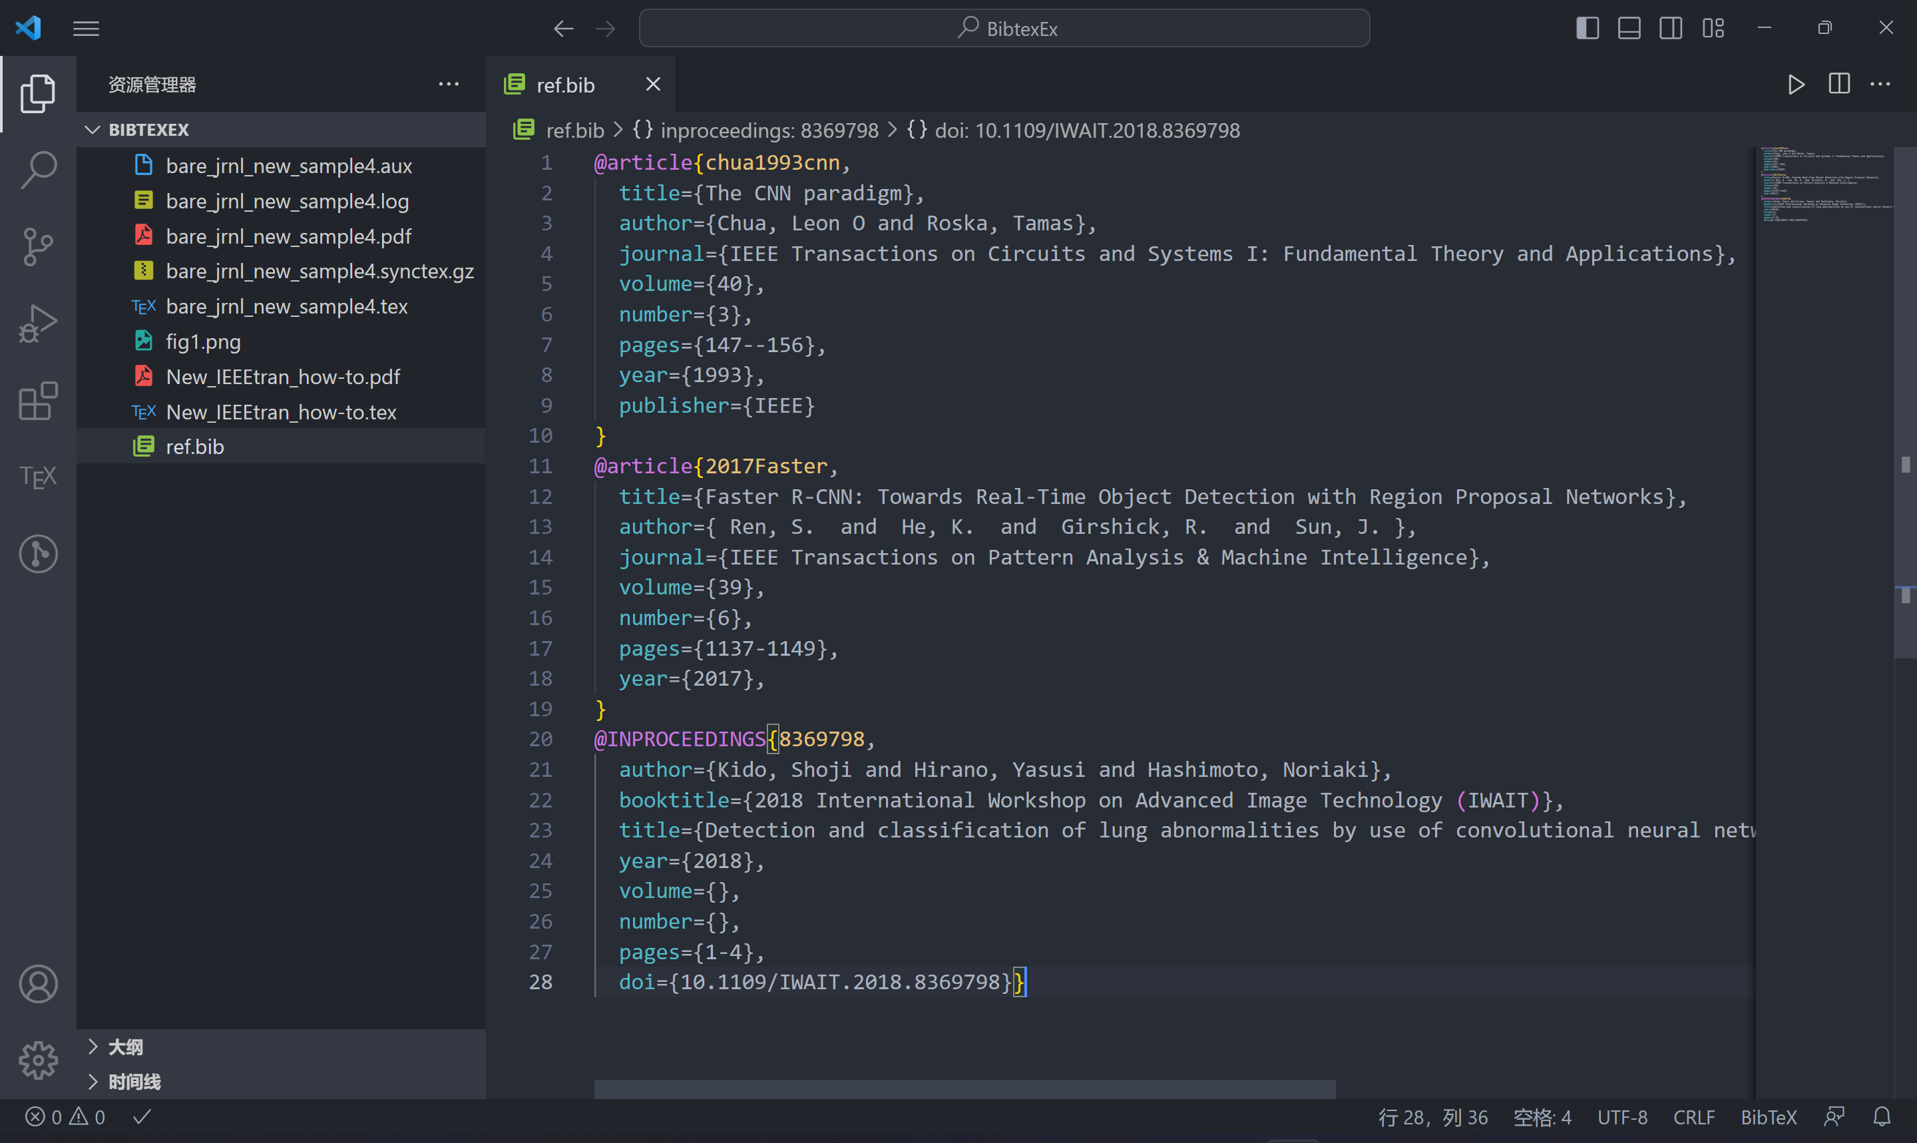Screen dimensions: 1917x1143
Task: Open Explorer Views and More Actions ellipsis
Action: (x=449, y=84)
